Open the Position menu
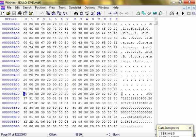 click(x=40, y=8)
